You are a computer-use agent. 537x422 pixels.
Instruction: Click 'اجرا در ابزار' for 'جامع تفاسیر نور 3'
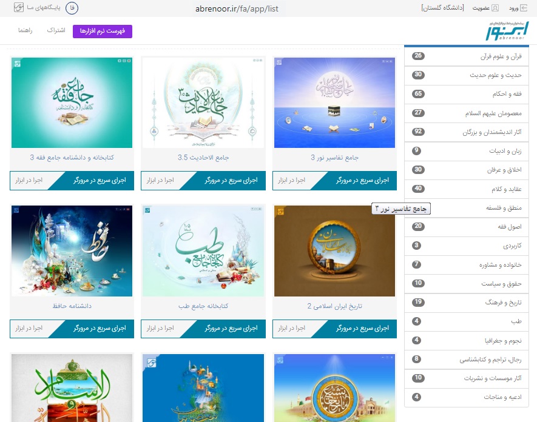point(292,180)
